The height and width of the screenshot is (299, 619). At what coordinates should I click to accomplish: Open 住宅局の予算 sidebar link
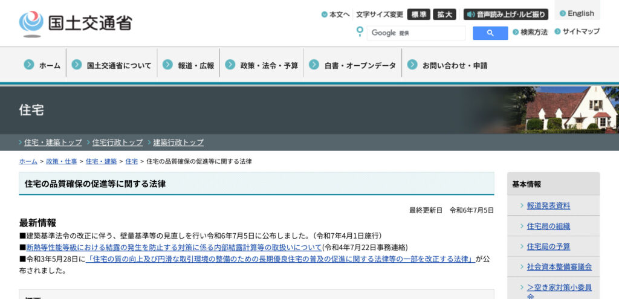click(x=548, y=247)
